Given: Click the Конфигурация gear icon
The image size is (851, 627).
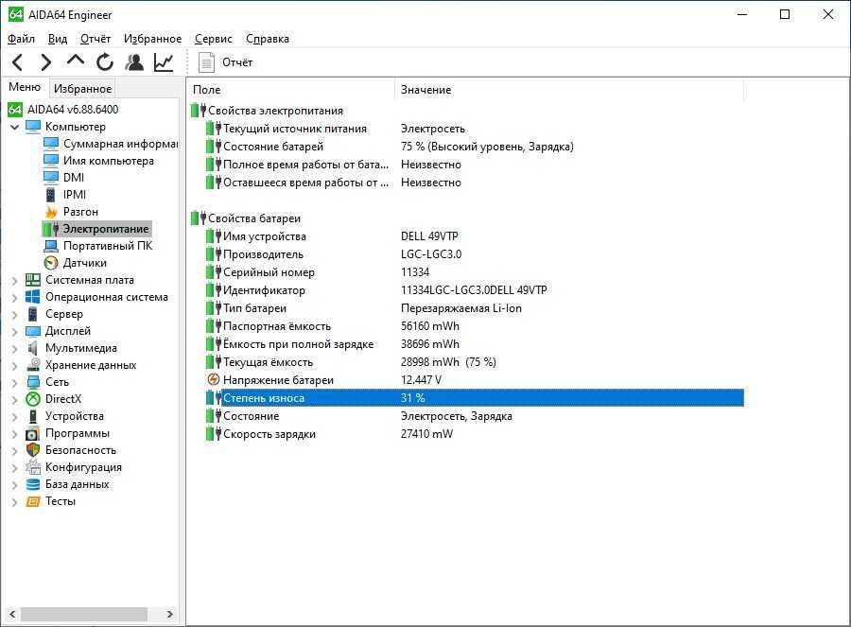Looking at the screenshot, I should point(33,467).
